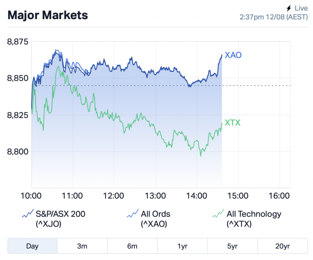Click the All Ords legend line icon
The height and width of the screenshot is (260, 313).
133,214
